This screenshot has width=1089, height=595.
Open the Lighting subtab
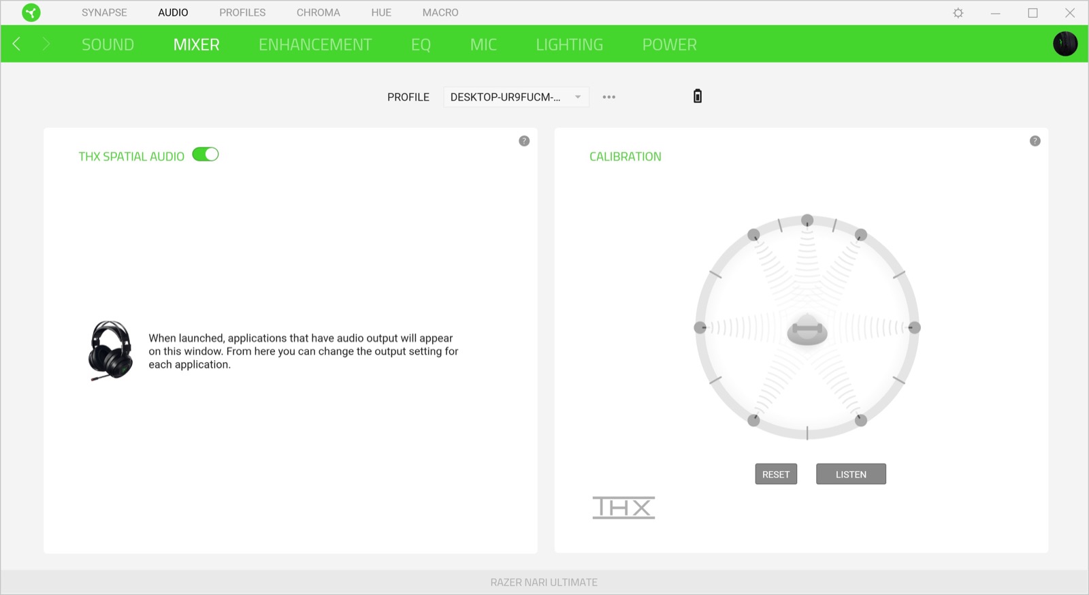point(569,44)
